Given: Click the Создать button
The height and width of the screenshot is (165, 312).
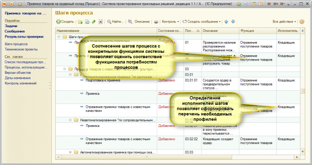Looking at the screenshot, I should pyautogui.click(x=65, y=22).
